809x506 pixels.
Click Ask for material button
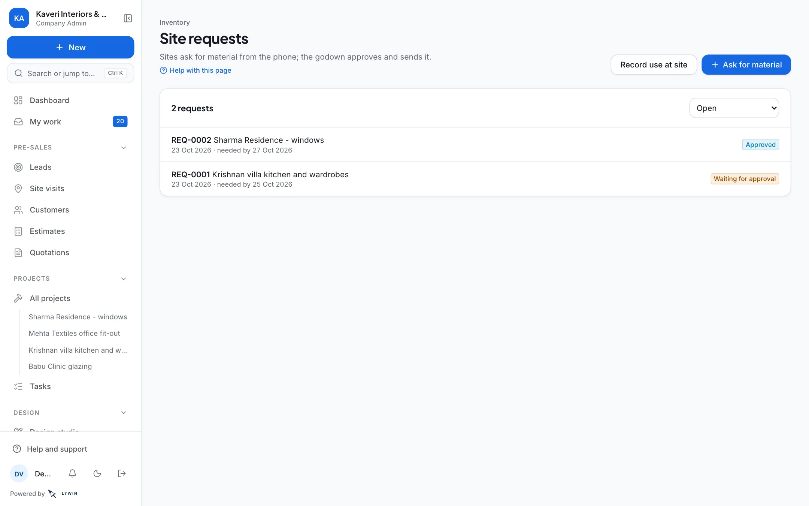click(746, 65)
